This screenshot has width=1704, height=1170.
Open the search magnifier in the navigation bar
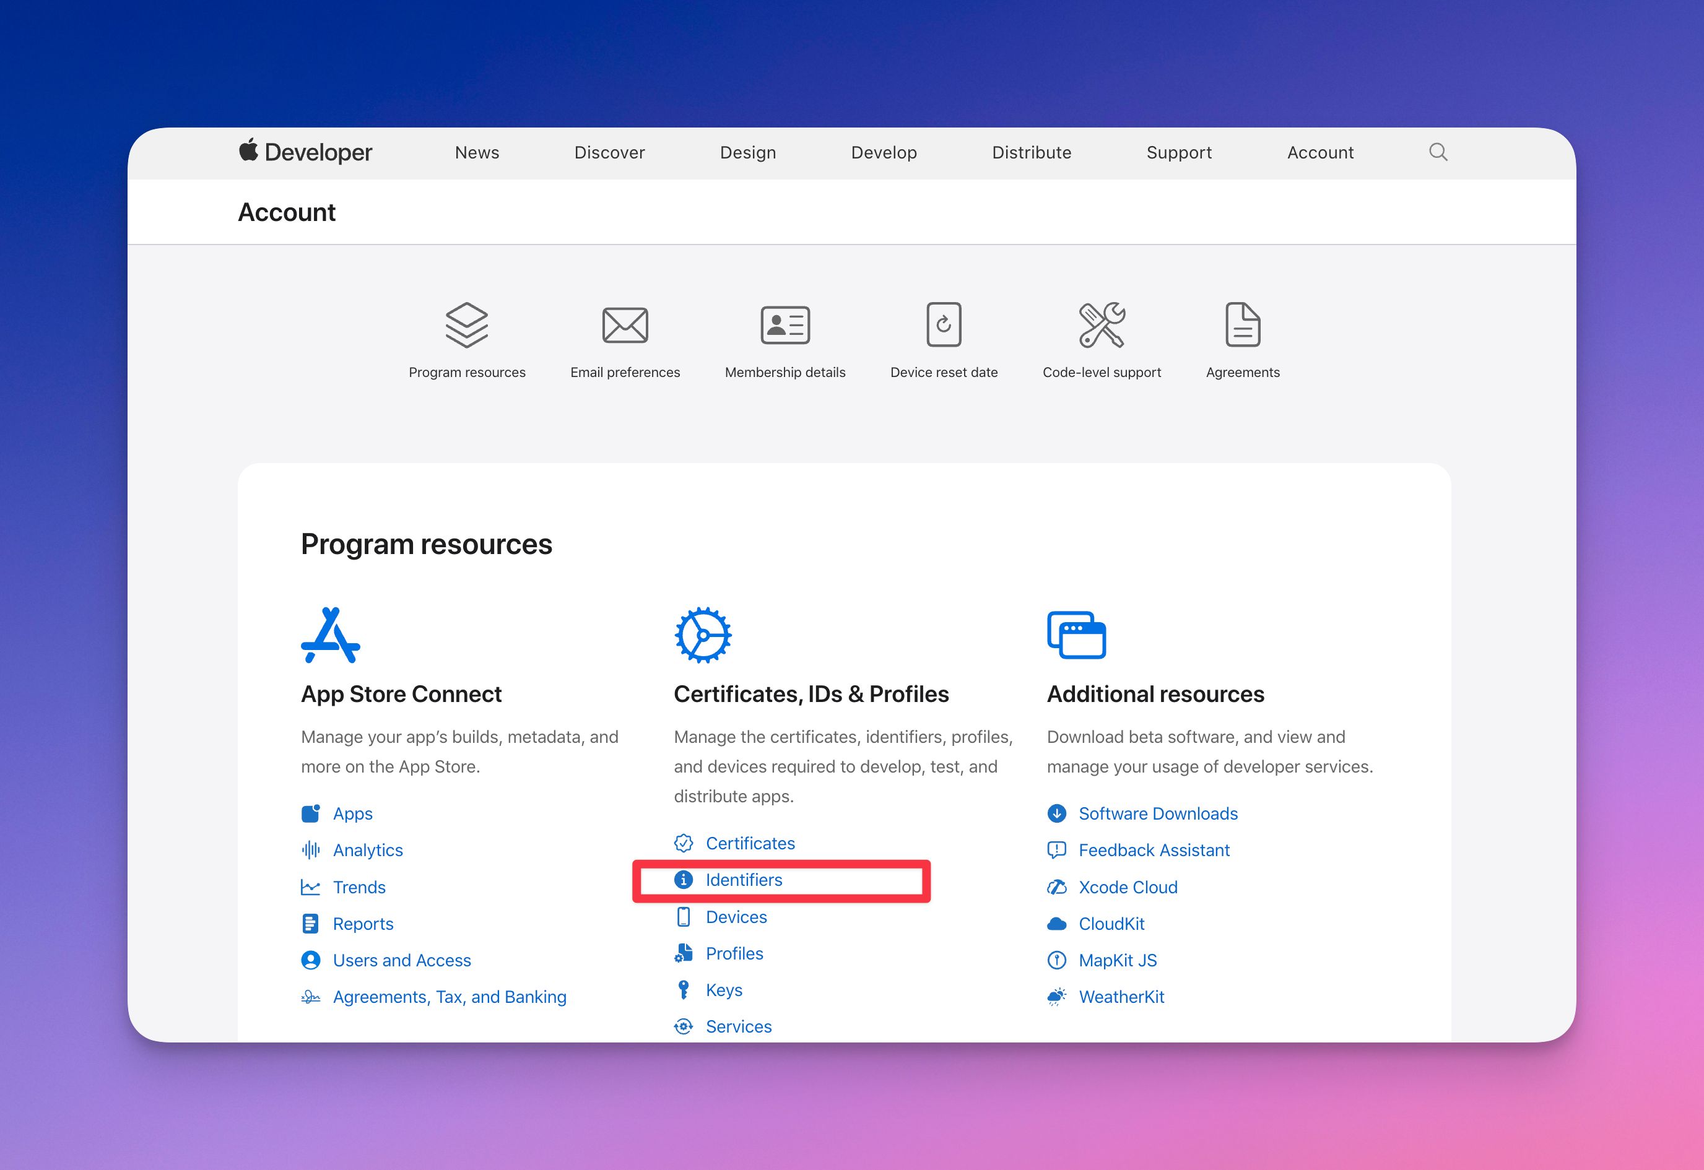[1437, 152]
